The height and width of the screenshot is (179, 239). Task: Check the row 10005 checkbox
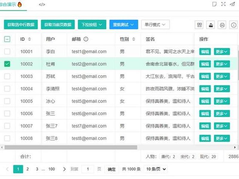click(x=7, y=101)
